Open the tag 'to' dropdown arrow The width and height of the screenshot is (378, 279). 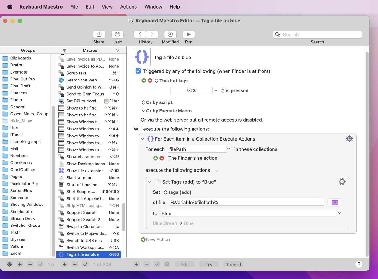click(x=339, y=213)
